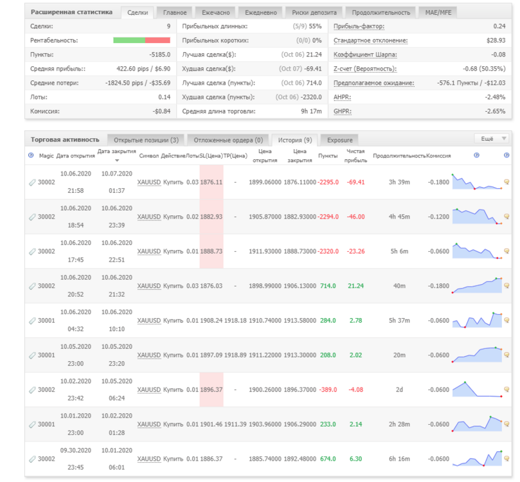The width and height of the screenshot is (520, 482).
Task: Select the Открытые позиции (3) tab
Action: coord(147,140)
